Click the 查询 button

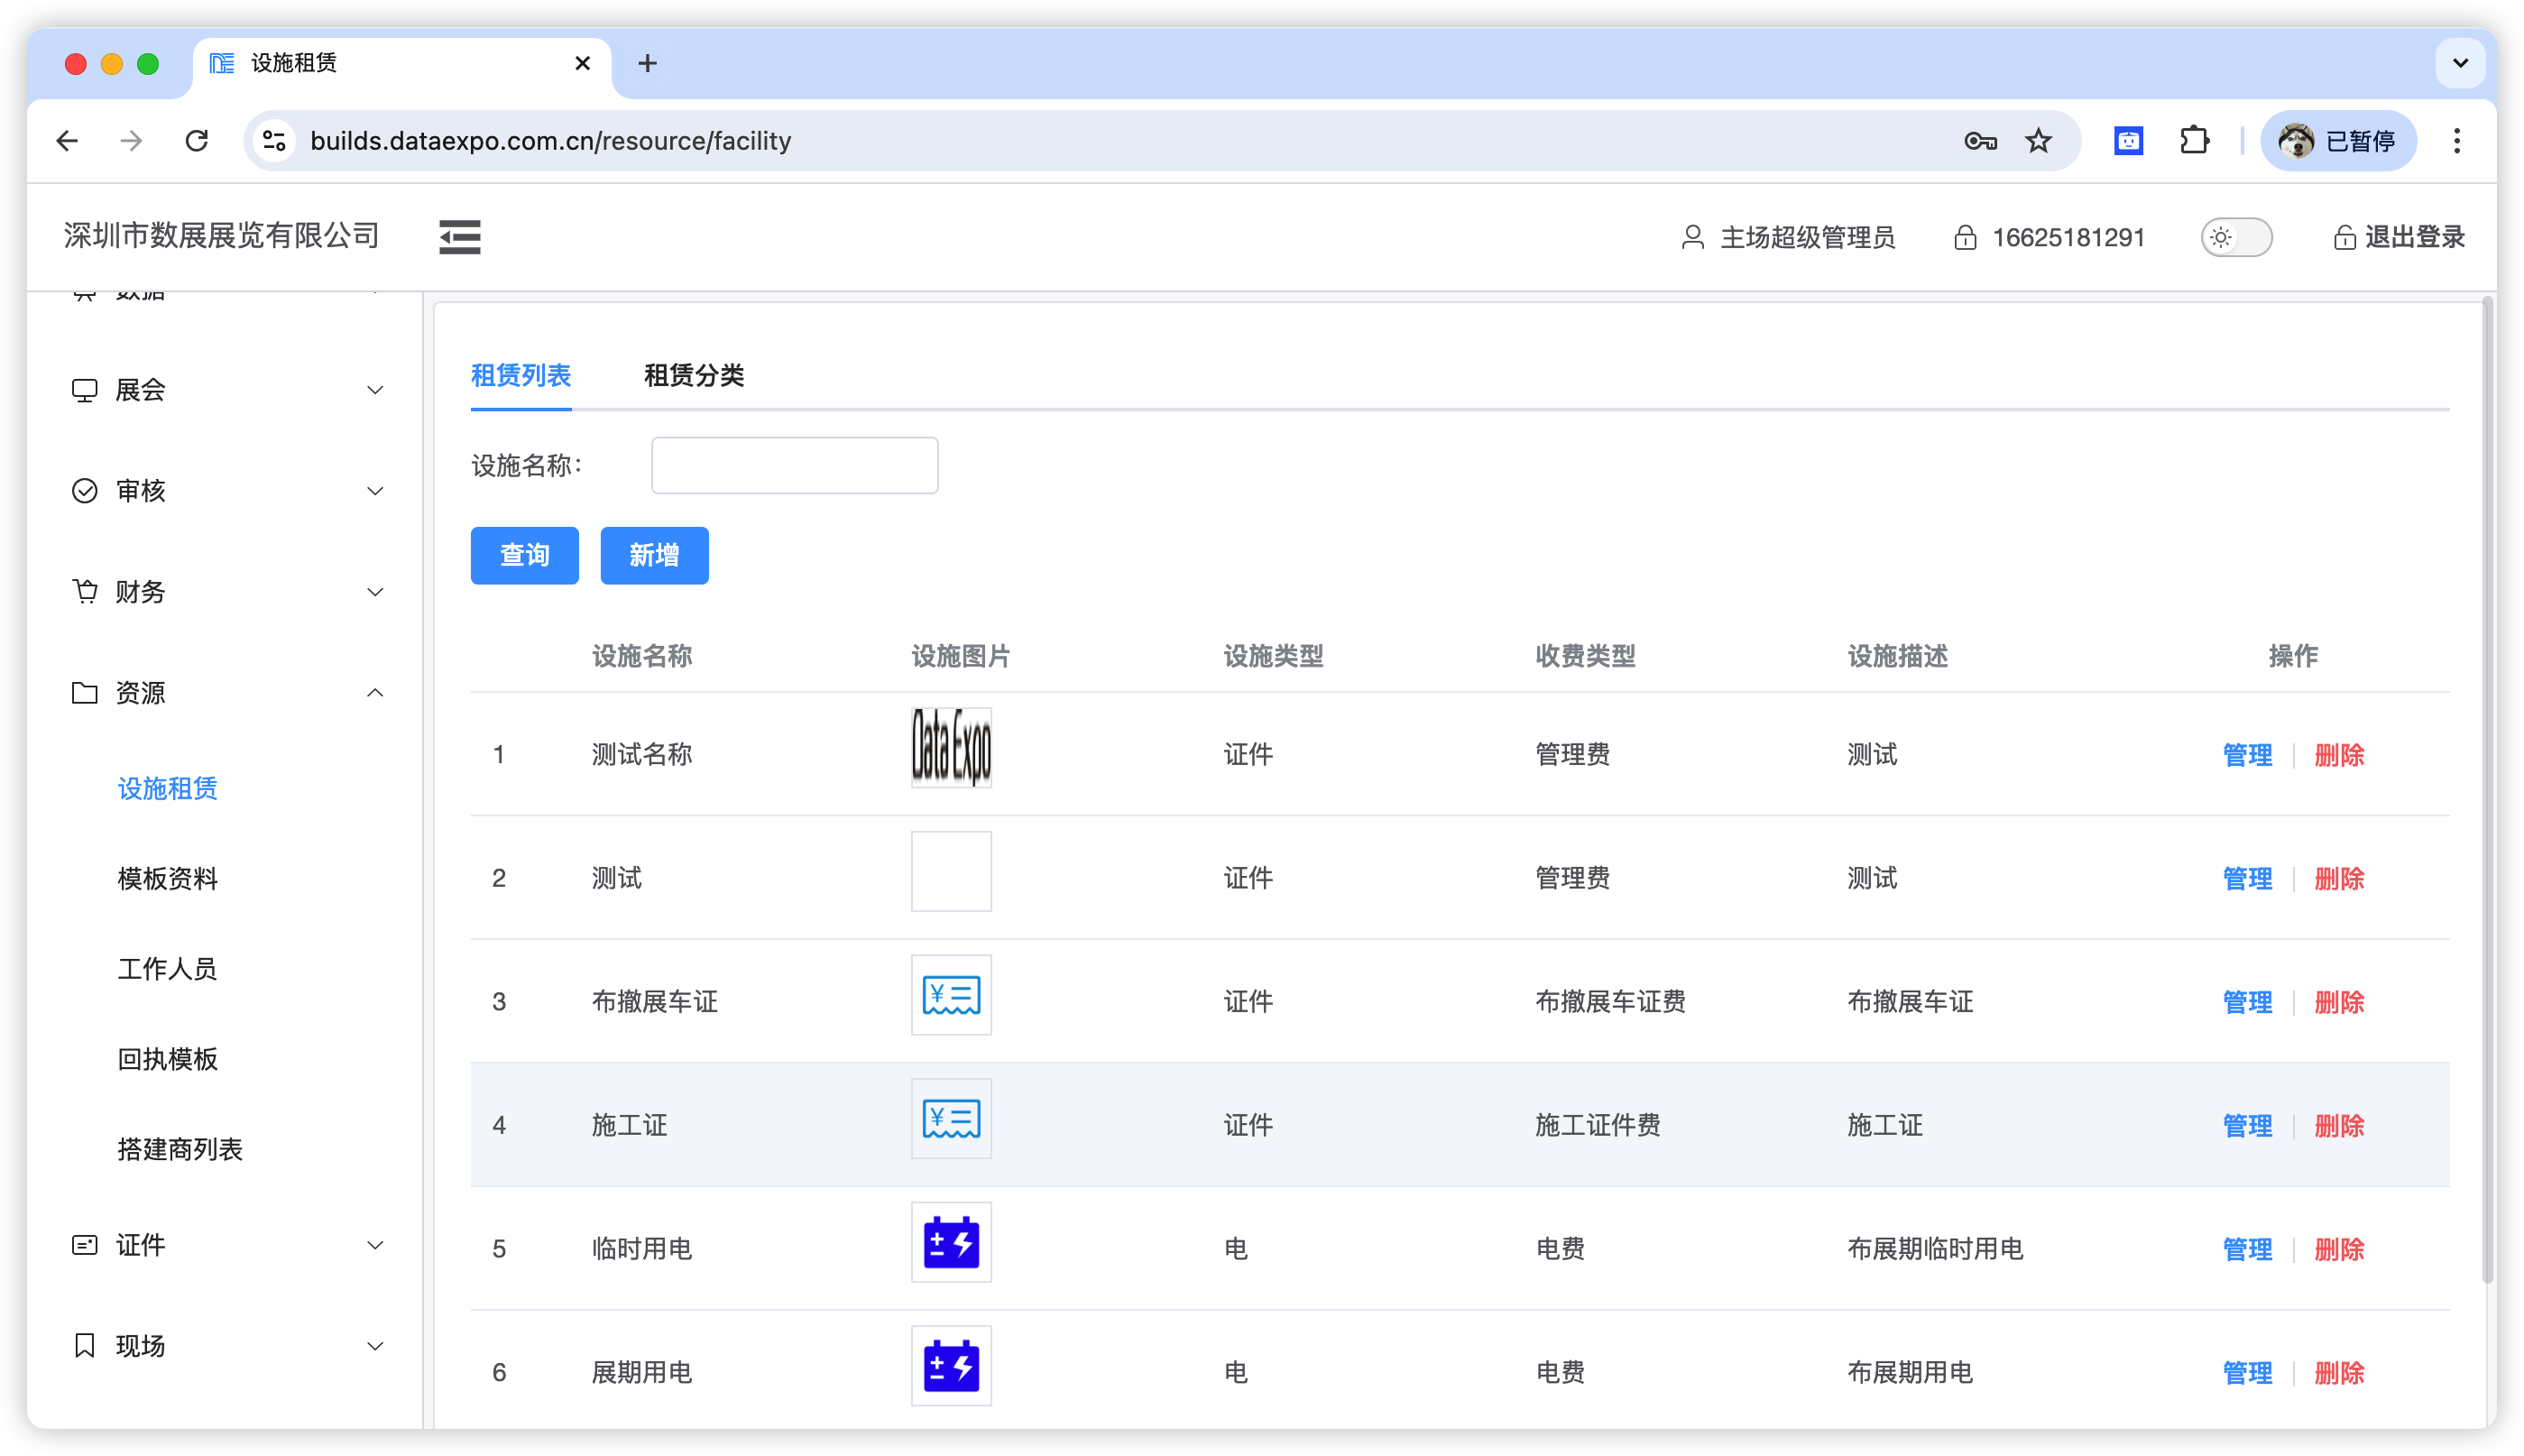(x=524, y=555)
